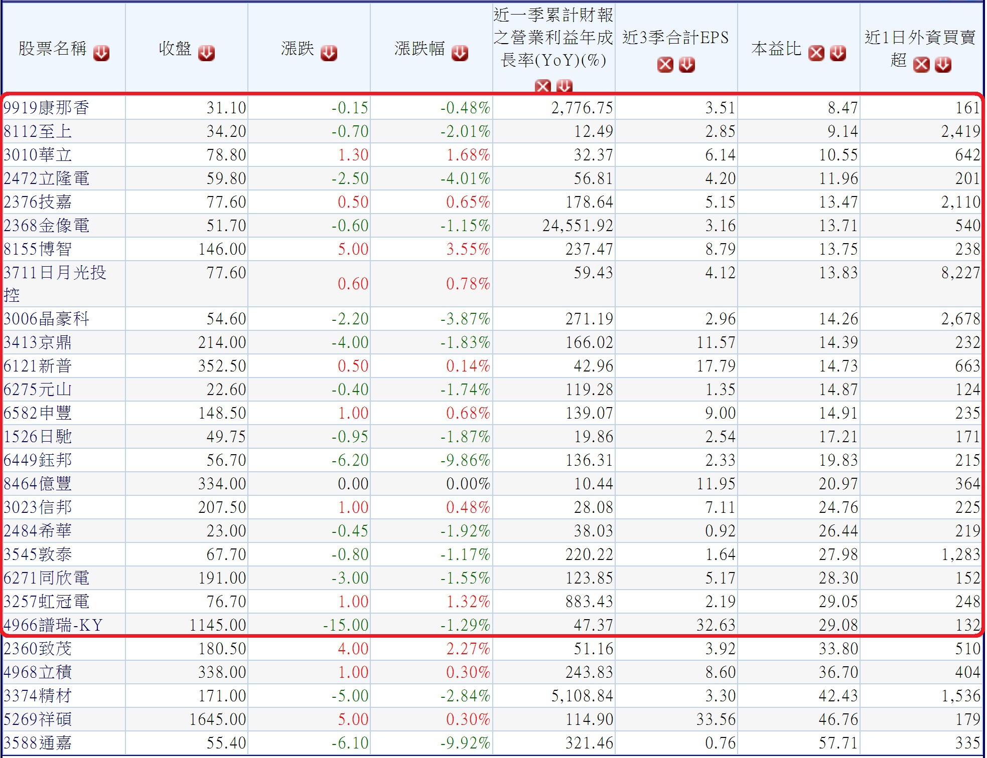This screenshot has height=758, width=987.
Task: Open stock 3711日月光投控 link
Action: [x=55, y=273]
